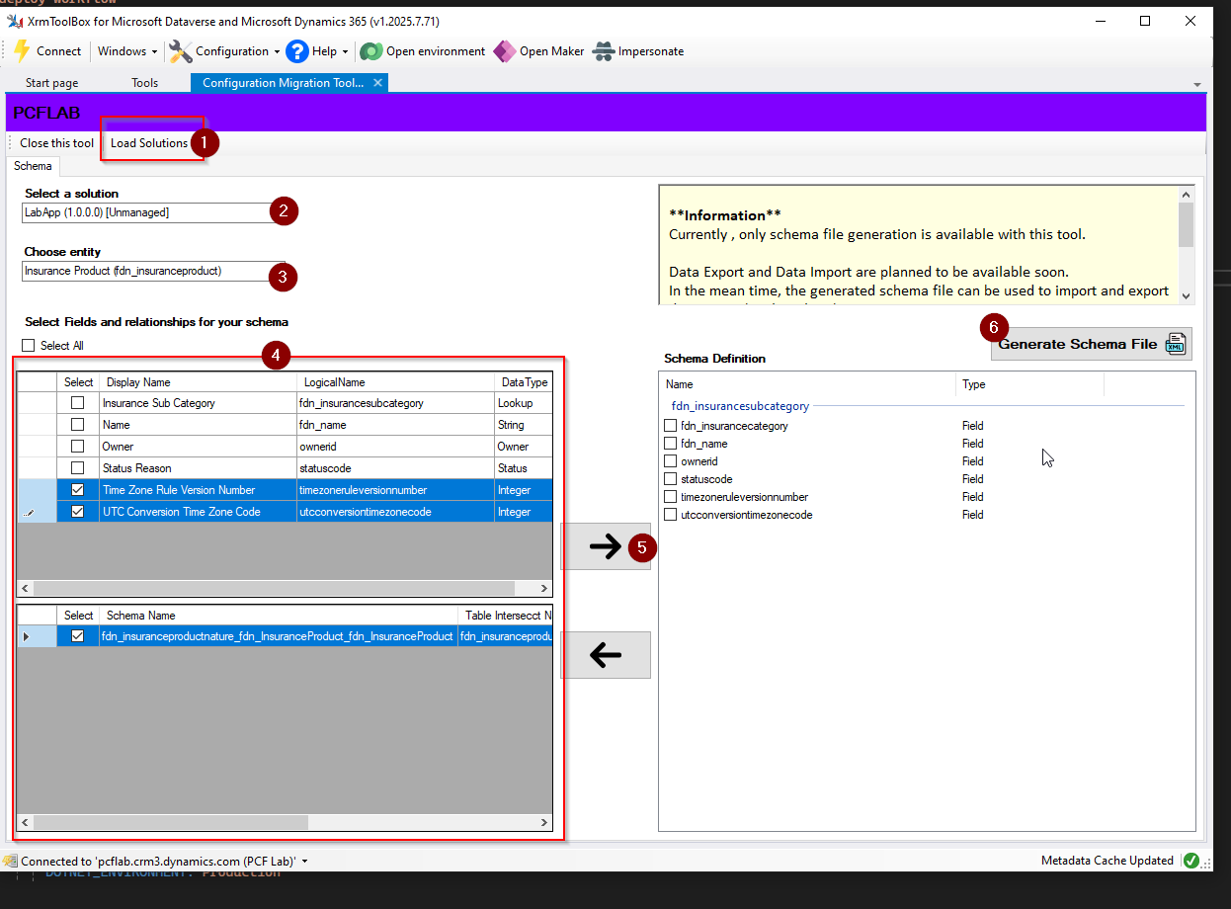Click the Schema Name column header
The width and height of the screenshot is (1231, 909).
(x=279, y=616)
